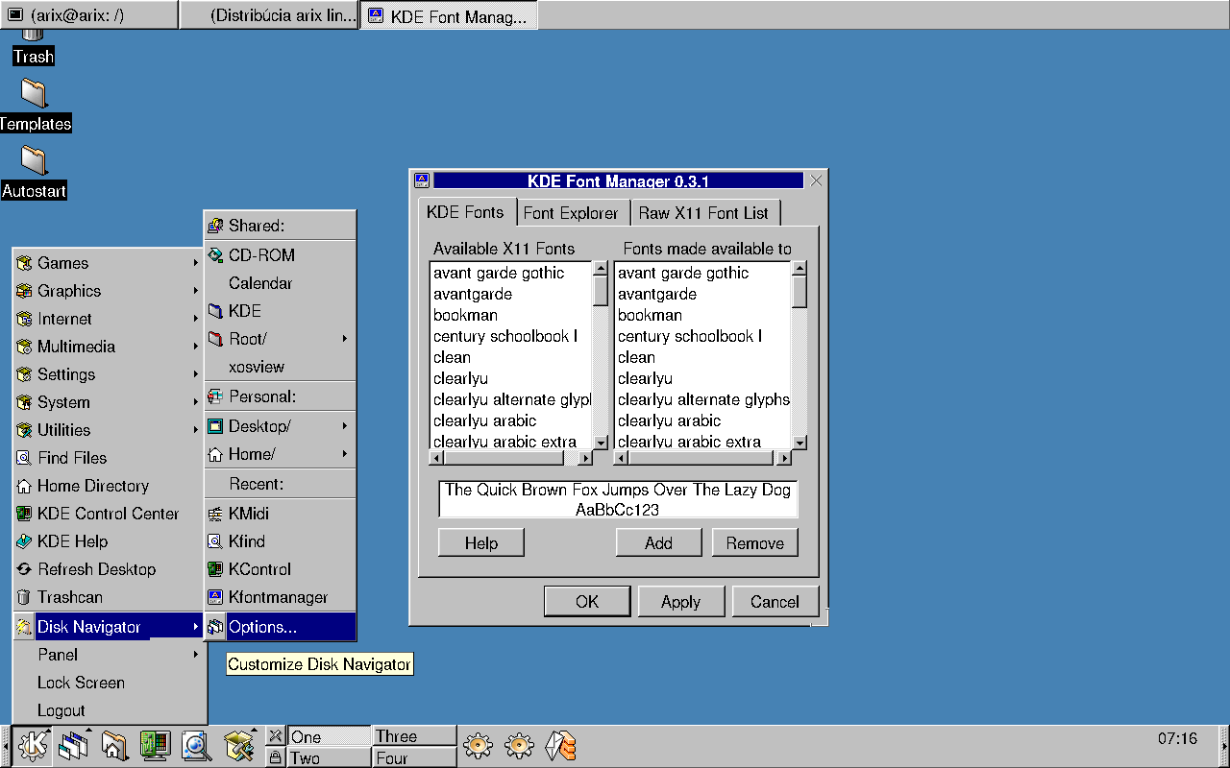Open the Font Manager window menu icon
The width and height of the screenshot is (1230, 768).
point(421,180)
